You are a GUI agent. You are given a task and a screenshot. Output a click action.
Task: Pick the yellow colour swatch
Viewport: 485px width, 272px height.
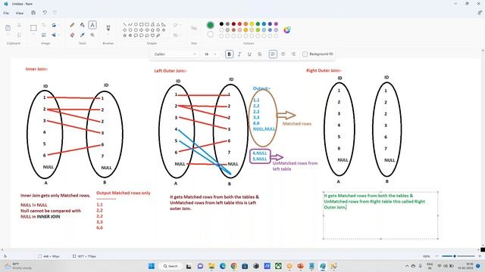252,23
